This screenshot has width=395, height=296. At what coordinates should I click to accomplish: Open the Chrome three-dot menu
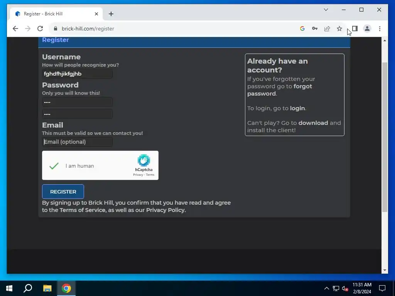380,29
